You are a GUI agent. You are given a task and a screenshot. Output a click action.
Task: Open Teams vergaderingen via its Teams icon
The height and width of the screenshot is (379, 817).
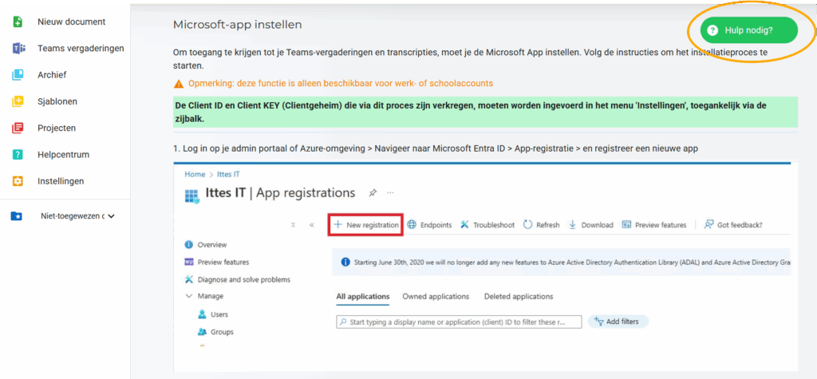pyautogui.click(x=18, y=49)
